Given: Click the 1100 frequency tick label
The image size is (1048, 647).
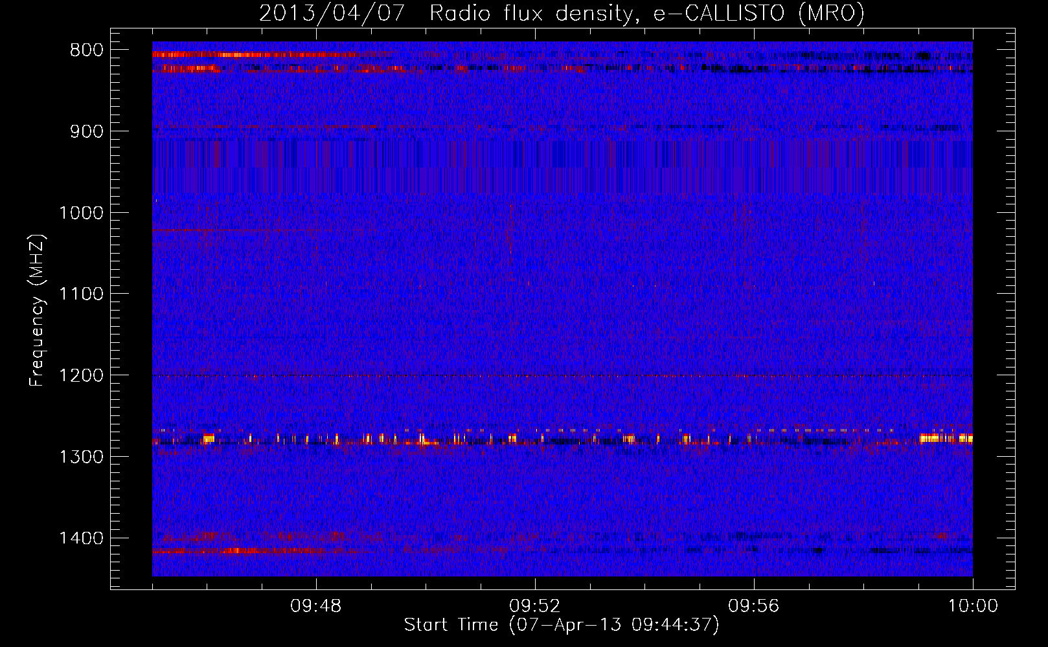Looking at the screenshot, I should point(81,294).
